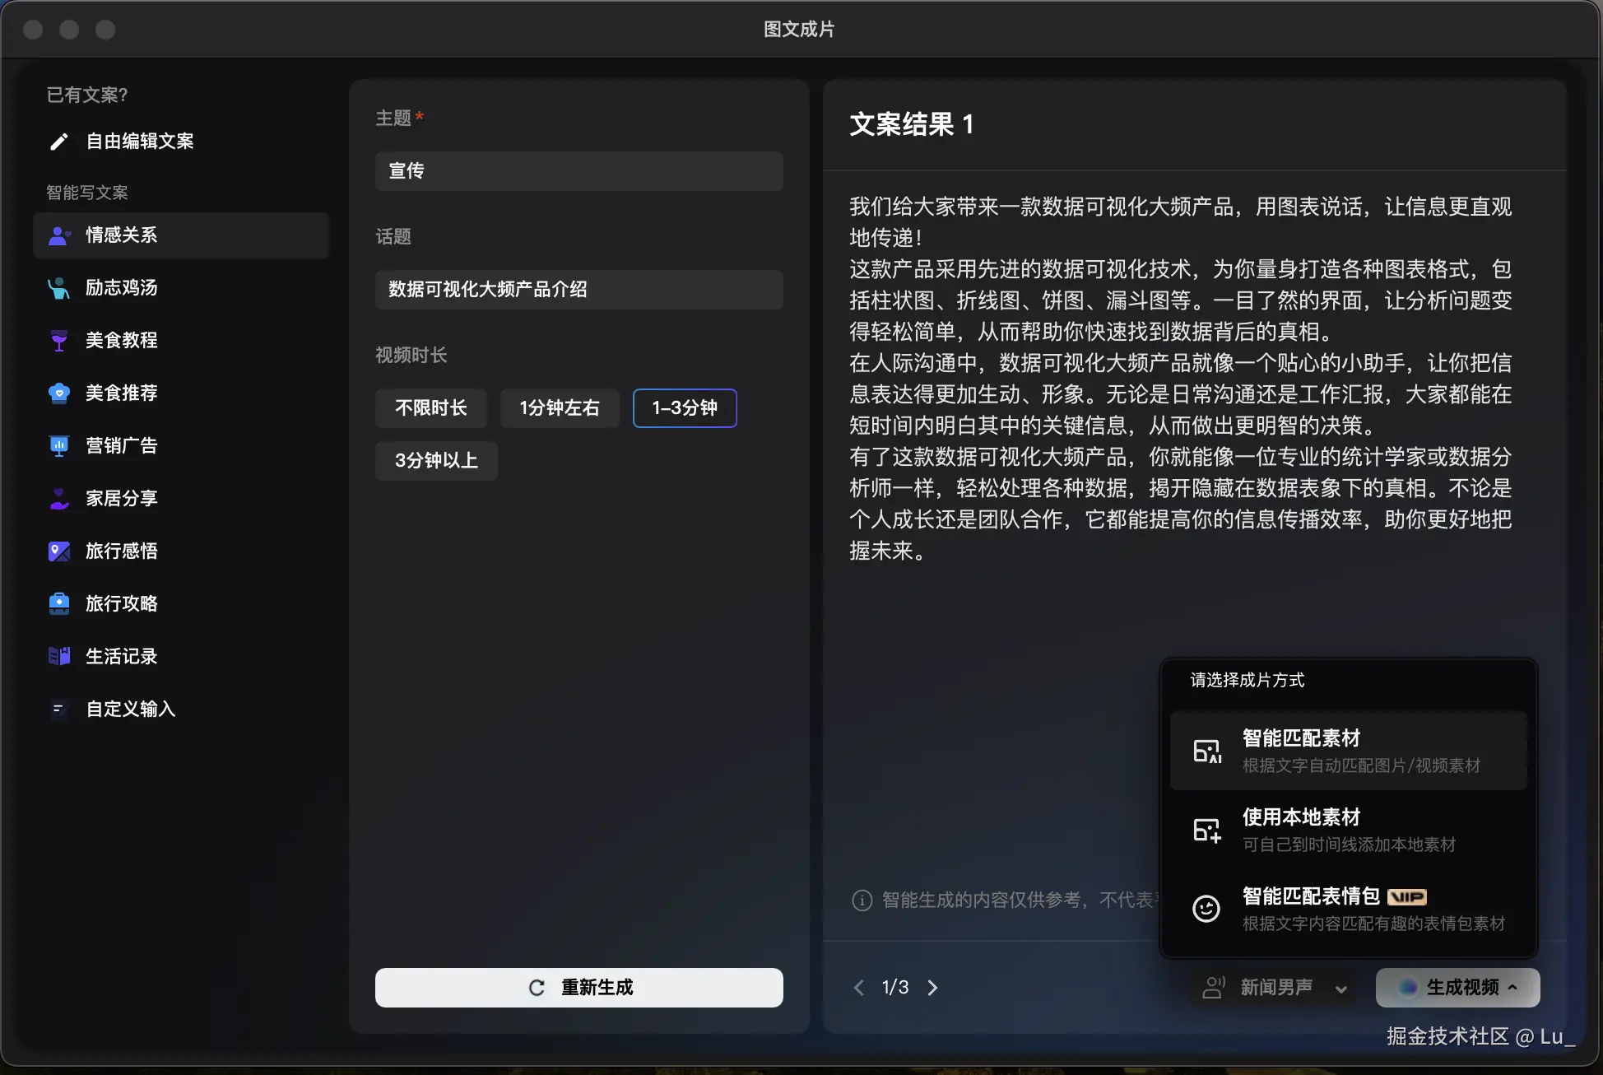Go to previous result with left chevron
The width and height of the screenshot is (1603, 1075).
tap(859, 988)
